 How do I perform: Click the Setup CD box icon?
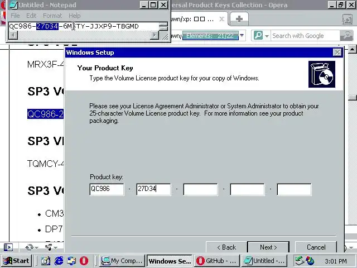click(x=322, y=74)
